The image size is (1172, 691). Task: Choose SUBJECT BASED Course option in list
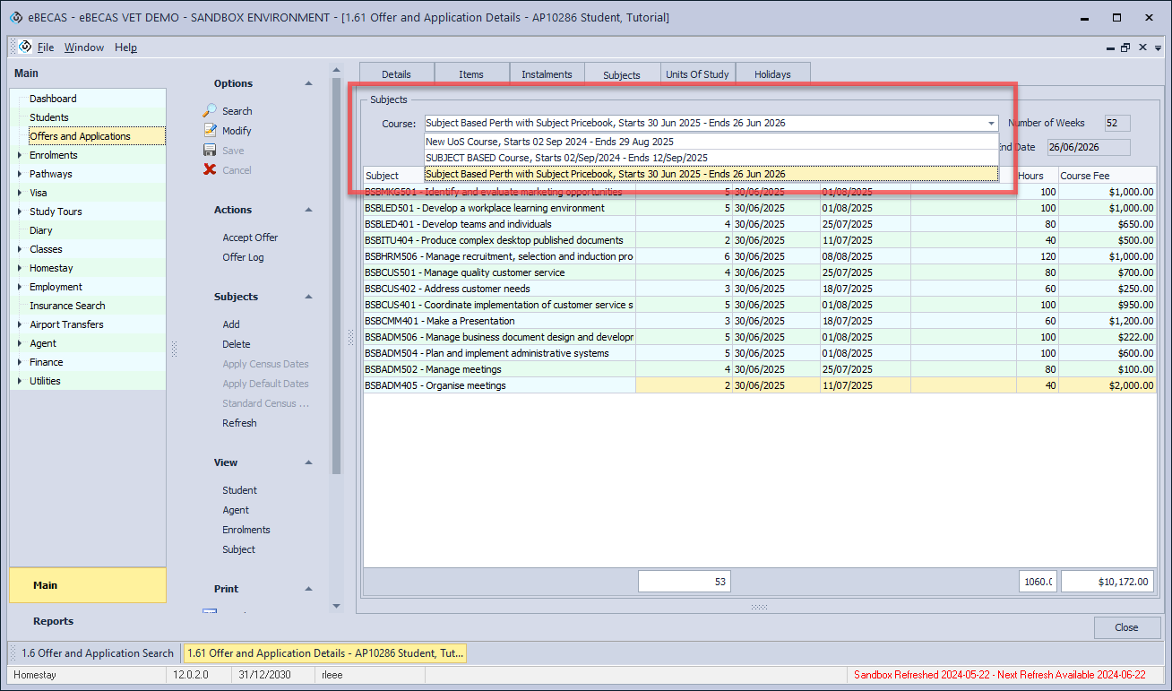pos(565,158)
